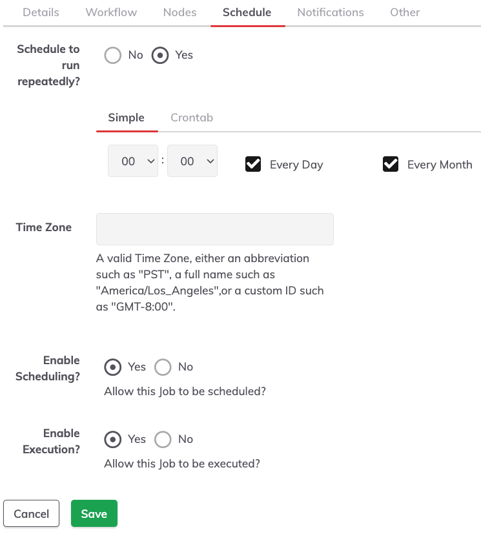
Task: Switch to the Workflow tab
Action: tap(111, 13)
